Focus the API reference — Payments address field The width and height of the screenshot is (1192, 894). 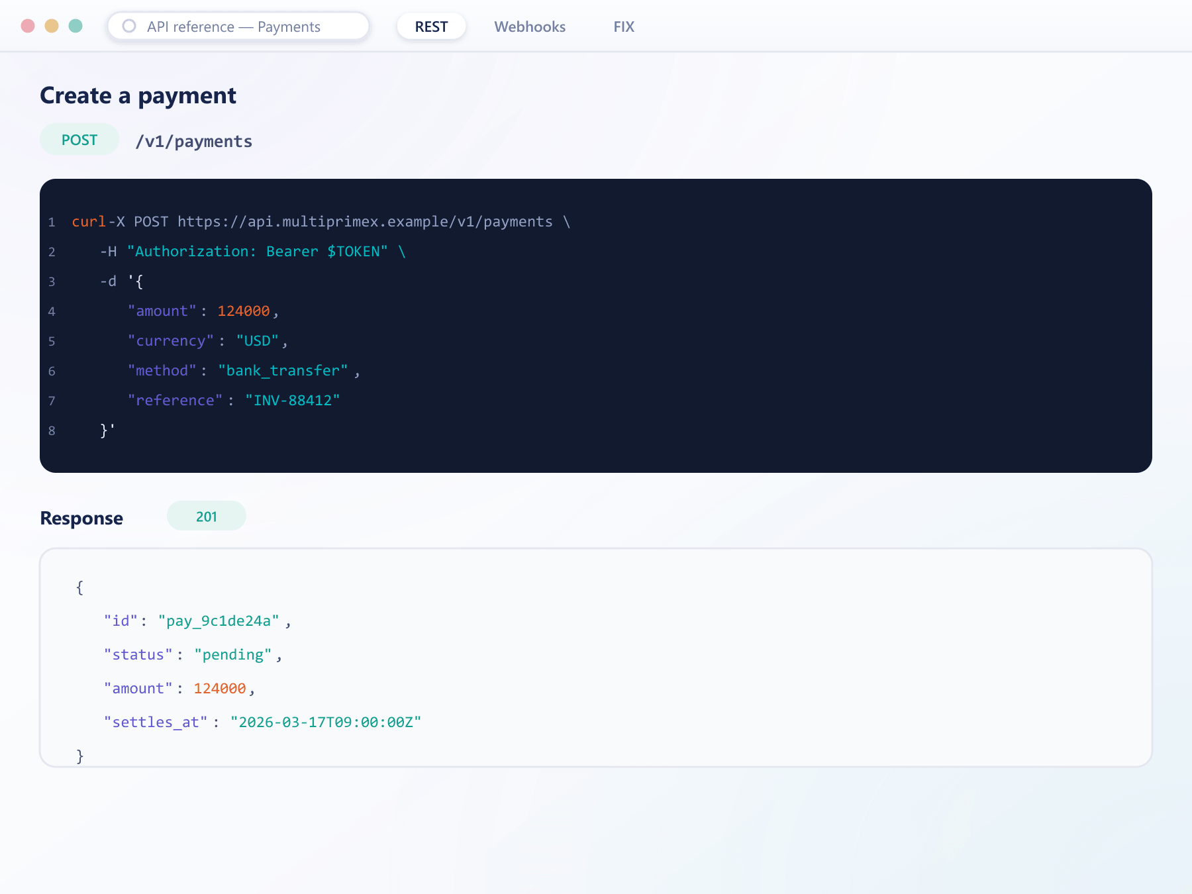click(238, 26)
